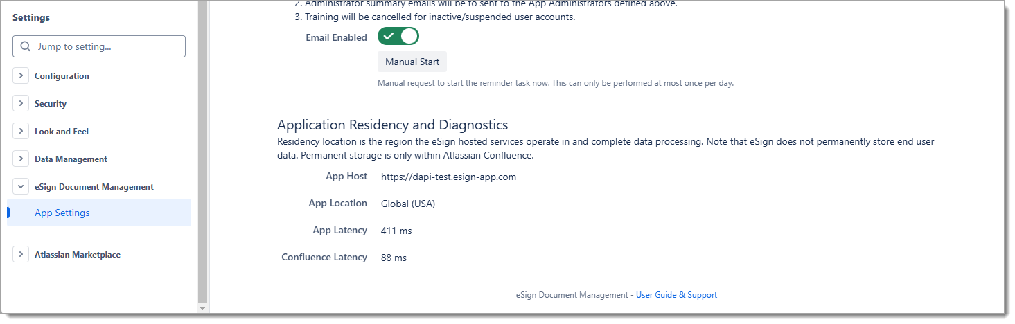The height and width of the screenshot is (324, 1015).
Task: Click the magnifying glass search icon
Action: tap(26, 47)
